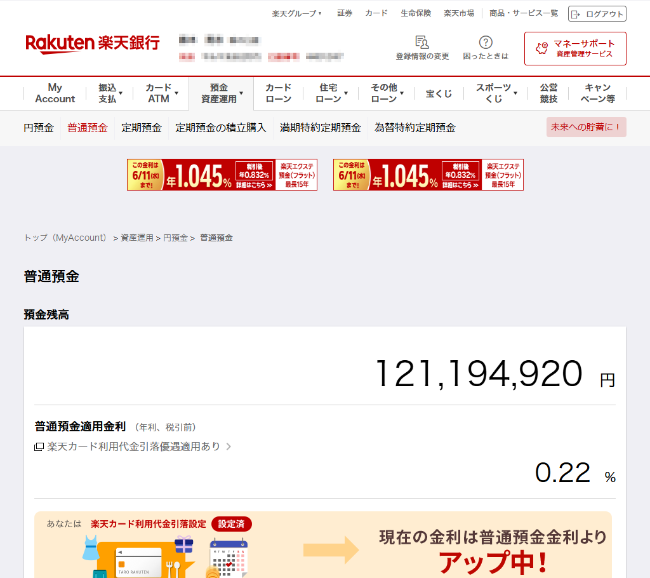Click the 困ったときは question mark icon
This screenshot has height=578, width=650.
click(x=486, y=42)
